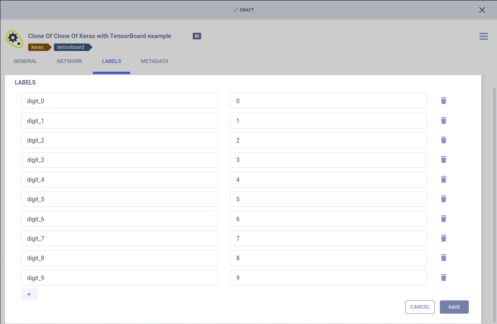Image resolution: width=497 pixels, height=324 pixels.
Task: Click the experiment gear icon
Action: coord(13,38)
